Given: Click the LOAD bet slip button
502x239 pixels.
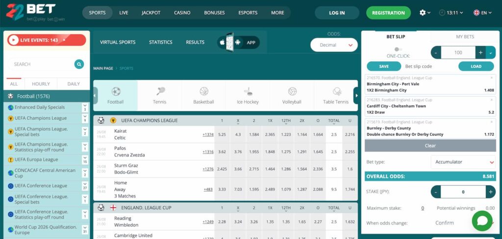Looking at the screenshot, I should (x=476, y=66).
